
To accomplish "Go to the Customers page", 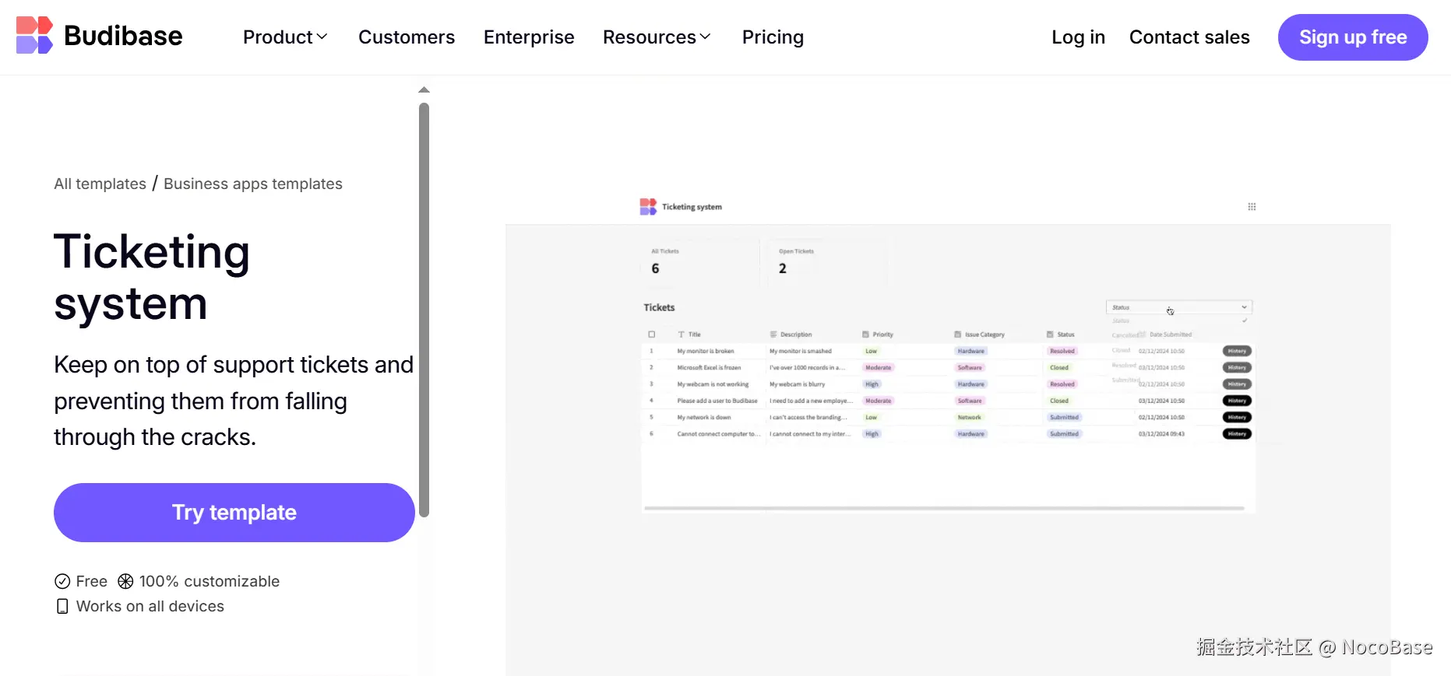I will point(407,37).
